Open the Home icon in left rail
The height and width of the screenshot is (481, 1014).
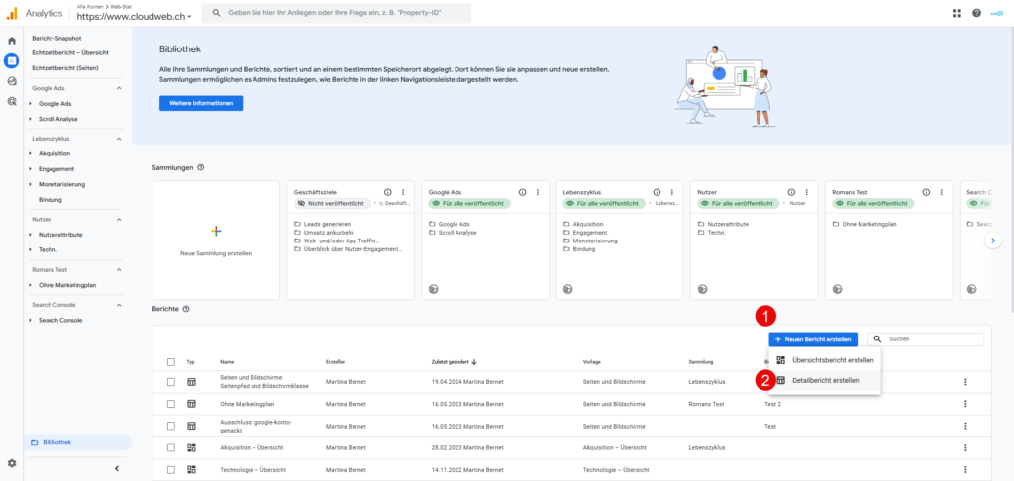click(12, 41)
